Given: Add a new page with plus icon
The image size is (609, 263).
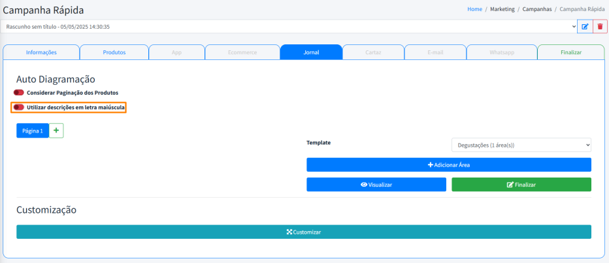Looking at the screenshot, I should tap(56, 131).
